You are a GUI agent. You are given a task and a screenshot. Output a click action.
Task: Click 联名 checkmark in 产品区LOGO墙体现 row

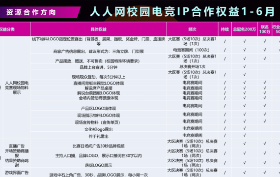(265, 106)
